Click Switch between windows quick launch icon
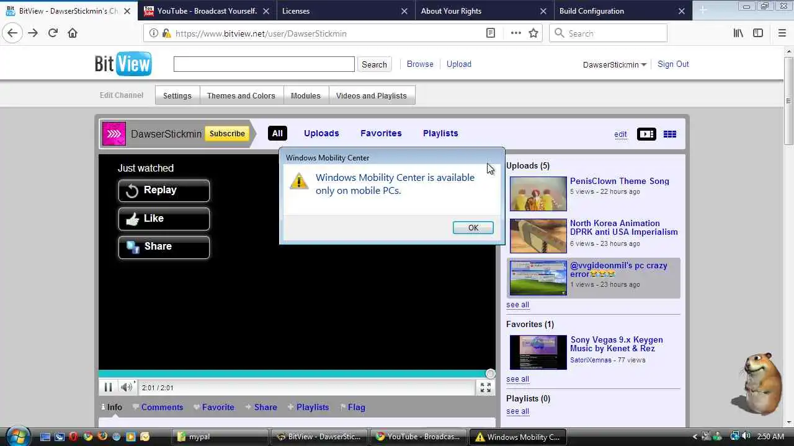This screenshot has height=446, width=794. (x=59, y=437)
